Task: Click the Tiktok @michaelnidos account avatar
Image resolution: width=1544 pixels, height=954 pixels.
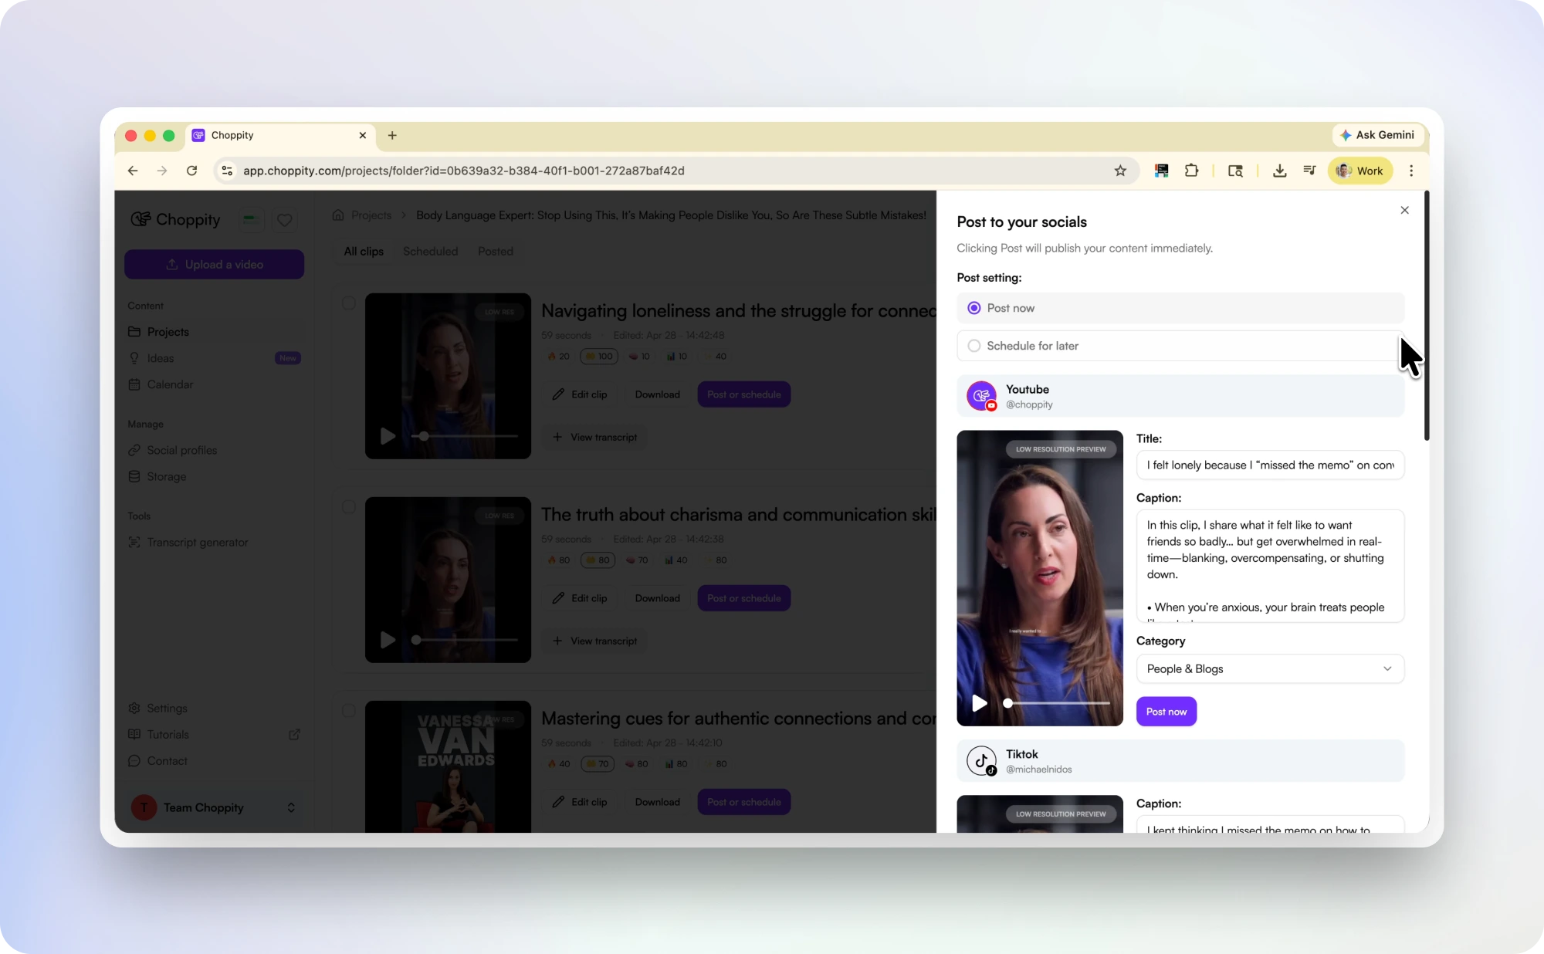Action: pos(982,761)
